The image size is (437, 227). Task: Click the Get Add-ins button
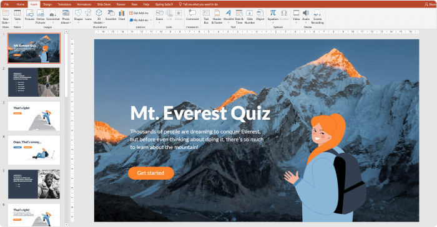pyautogui.click(x=139, y=13)
